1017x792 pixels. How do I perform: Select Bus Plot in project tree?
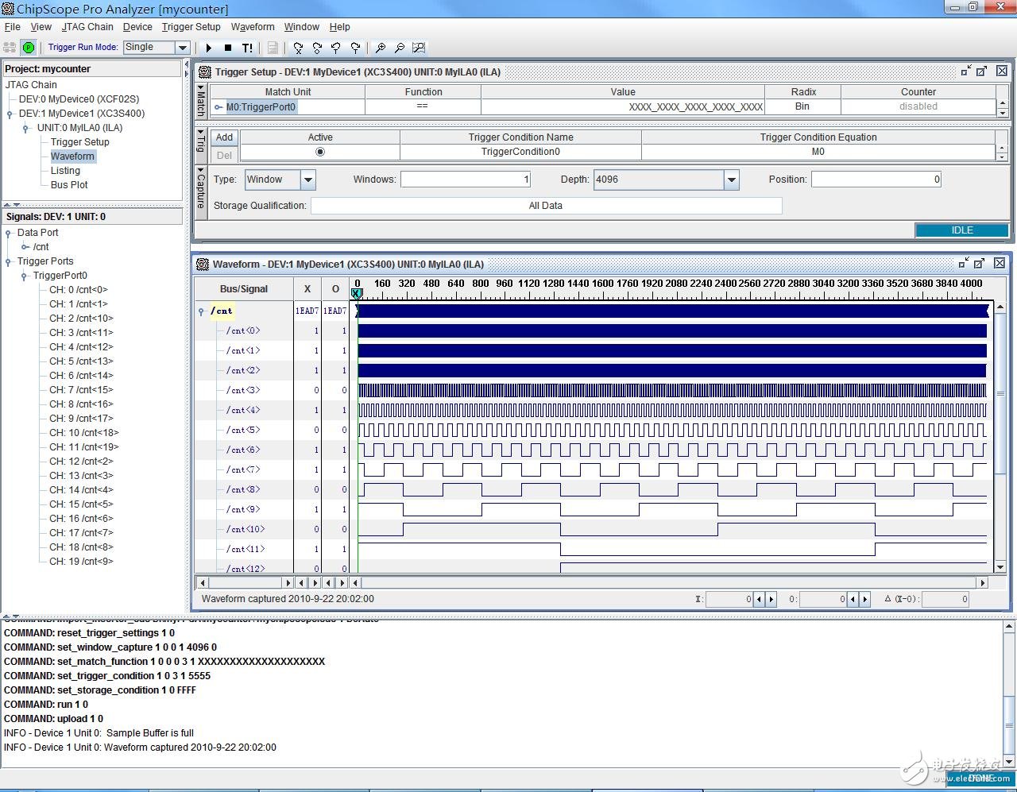69,185
